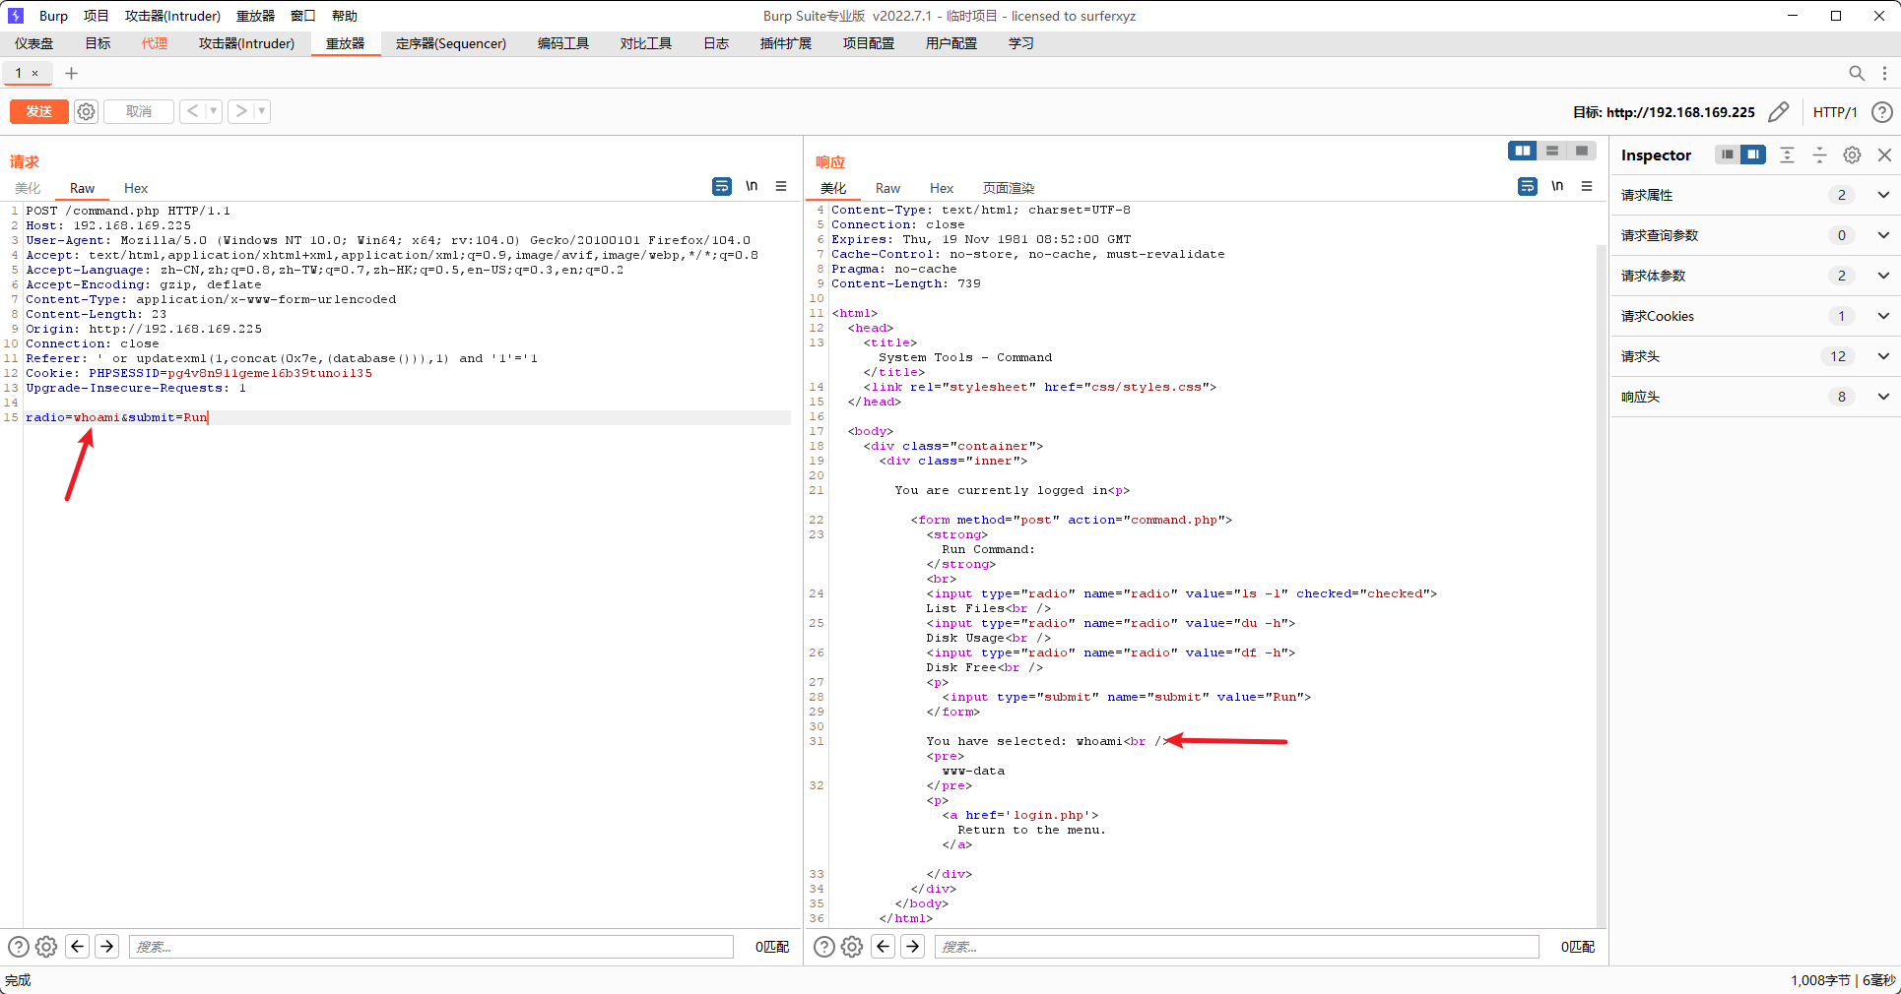
Task: Edit the target with the pencil icon
Action: click(x=1778, y=112)
